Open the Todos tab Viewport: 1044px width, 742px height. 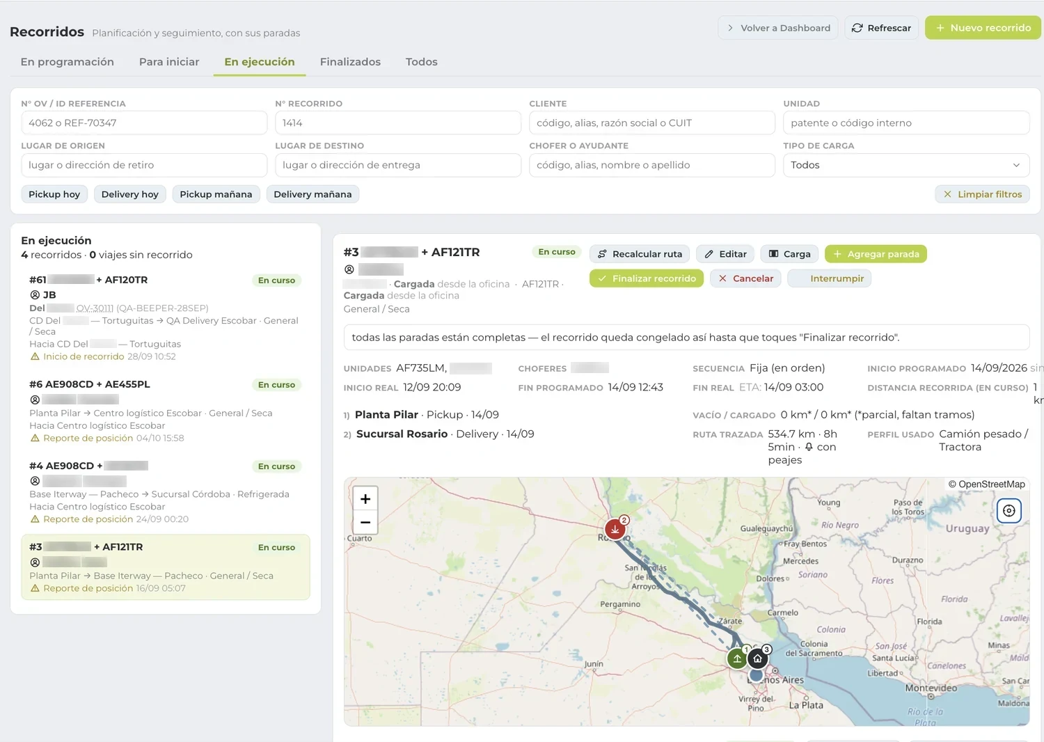pyautogui.click(x=422, y=62)
